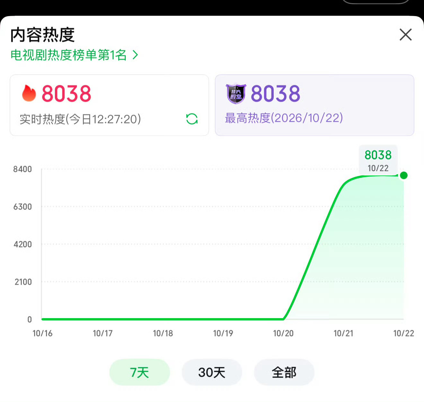Screen dimensions: 424x402
Task: Tap the 10/17 x-axis date label
Action: point(103,333)
